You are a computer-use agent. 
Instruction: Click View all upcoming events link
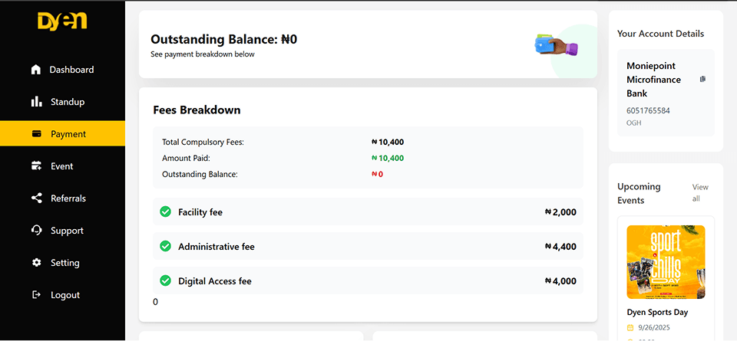tap(700, 193)
